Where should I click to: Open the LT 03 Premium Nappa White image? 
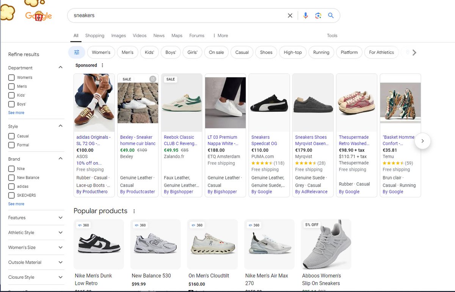coord(225,103)
